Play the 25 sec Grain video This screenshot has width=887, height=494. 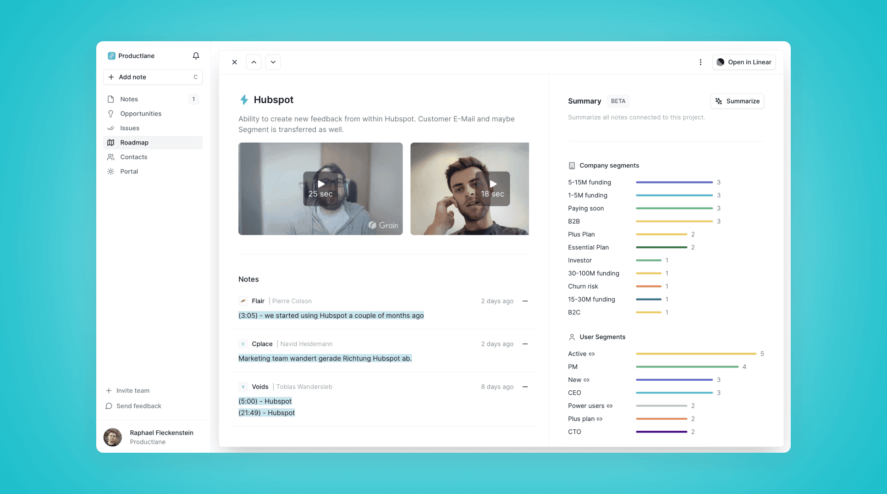320,189
